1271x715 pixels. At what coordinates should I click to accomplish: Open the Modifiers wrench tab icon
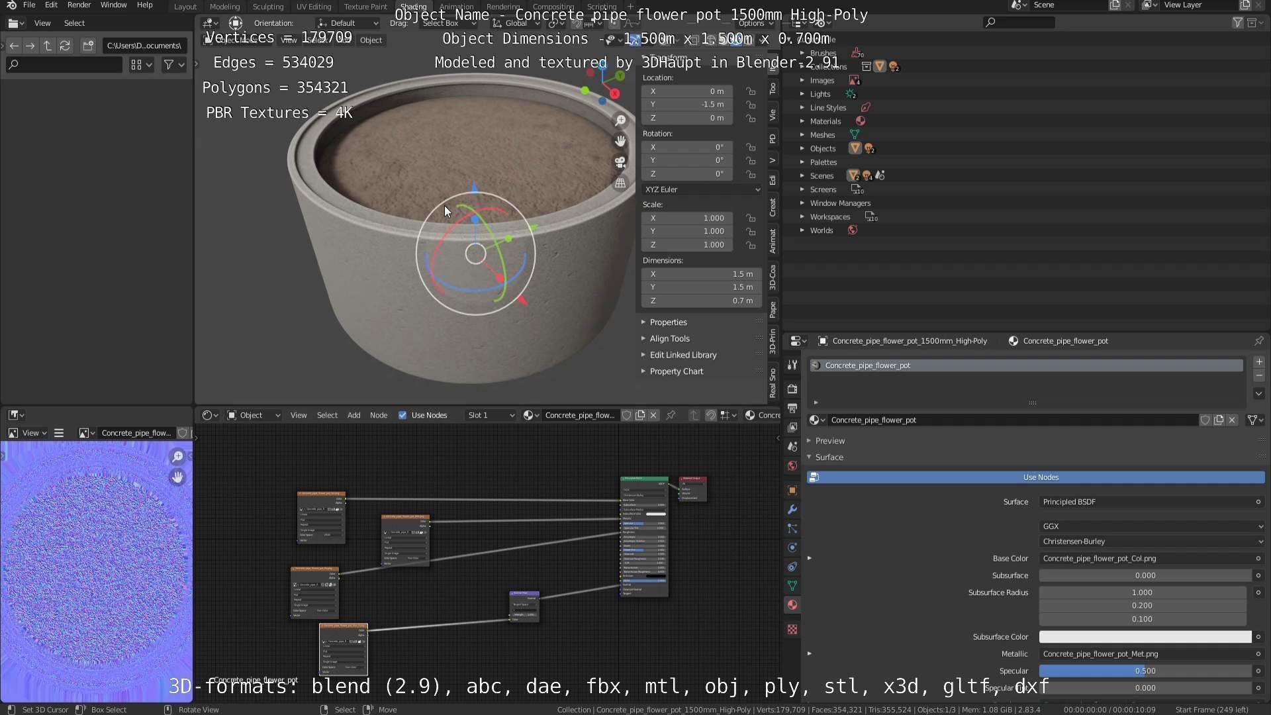(x=792, y=509)
